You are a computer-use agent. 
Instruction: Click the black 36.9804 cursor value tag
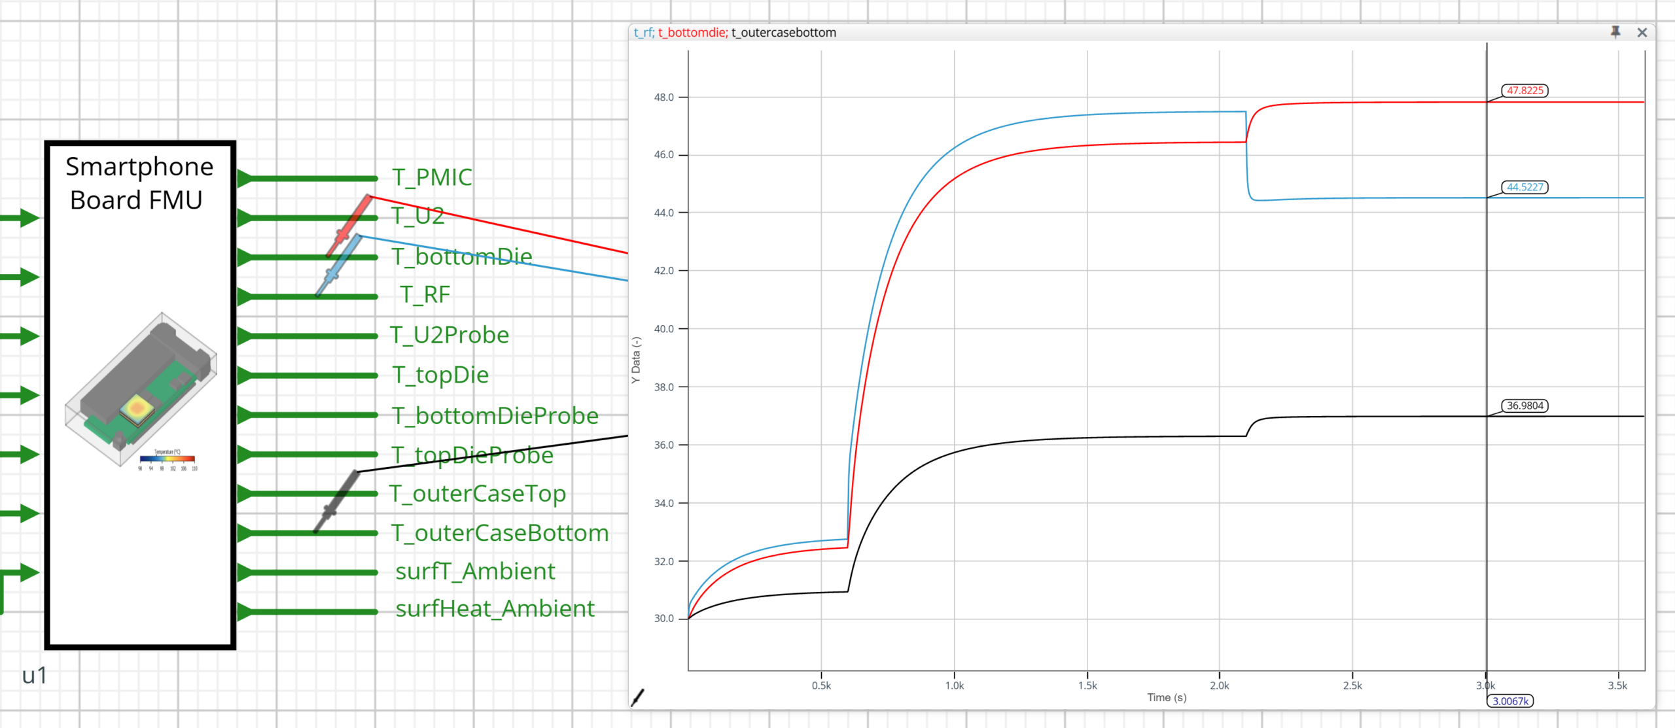1525,406
